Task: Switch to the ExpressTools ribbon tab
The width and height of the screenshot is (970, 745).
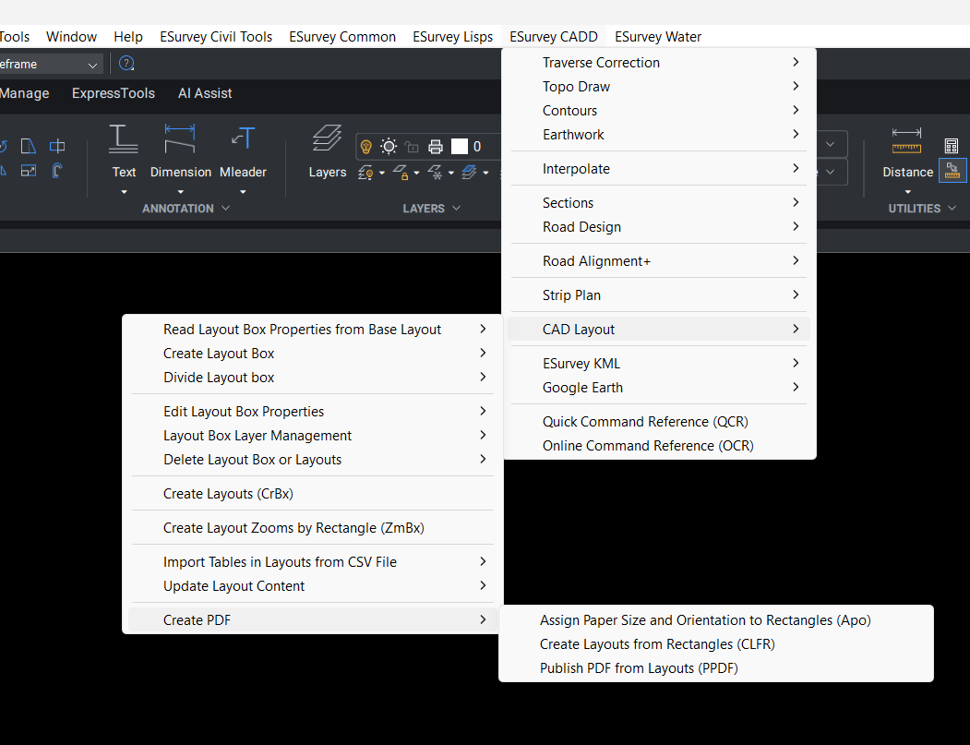Action: click(114, 93)
